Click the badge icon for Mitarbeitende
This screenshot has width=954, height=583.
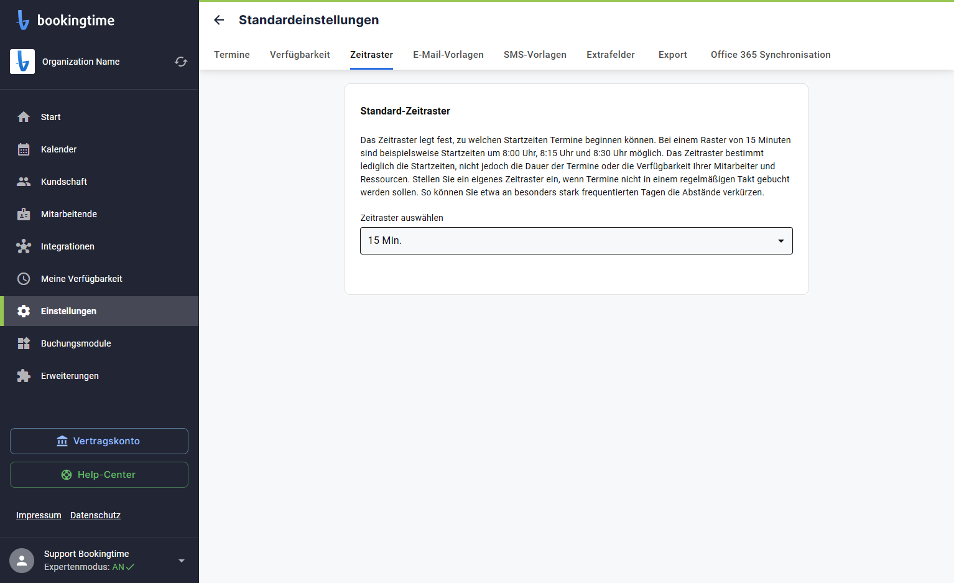[x=24, y=214]
